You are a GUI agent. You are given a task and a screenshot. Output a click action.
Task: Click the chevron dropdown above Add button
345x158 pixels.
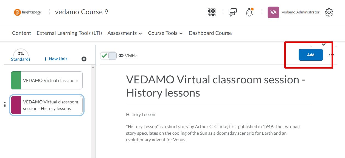[x=323, y=44]
